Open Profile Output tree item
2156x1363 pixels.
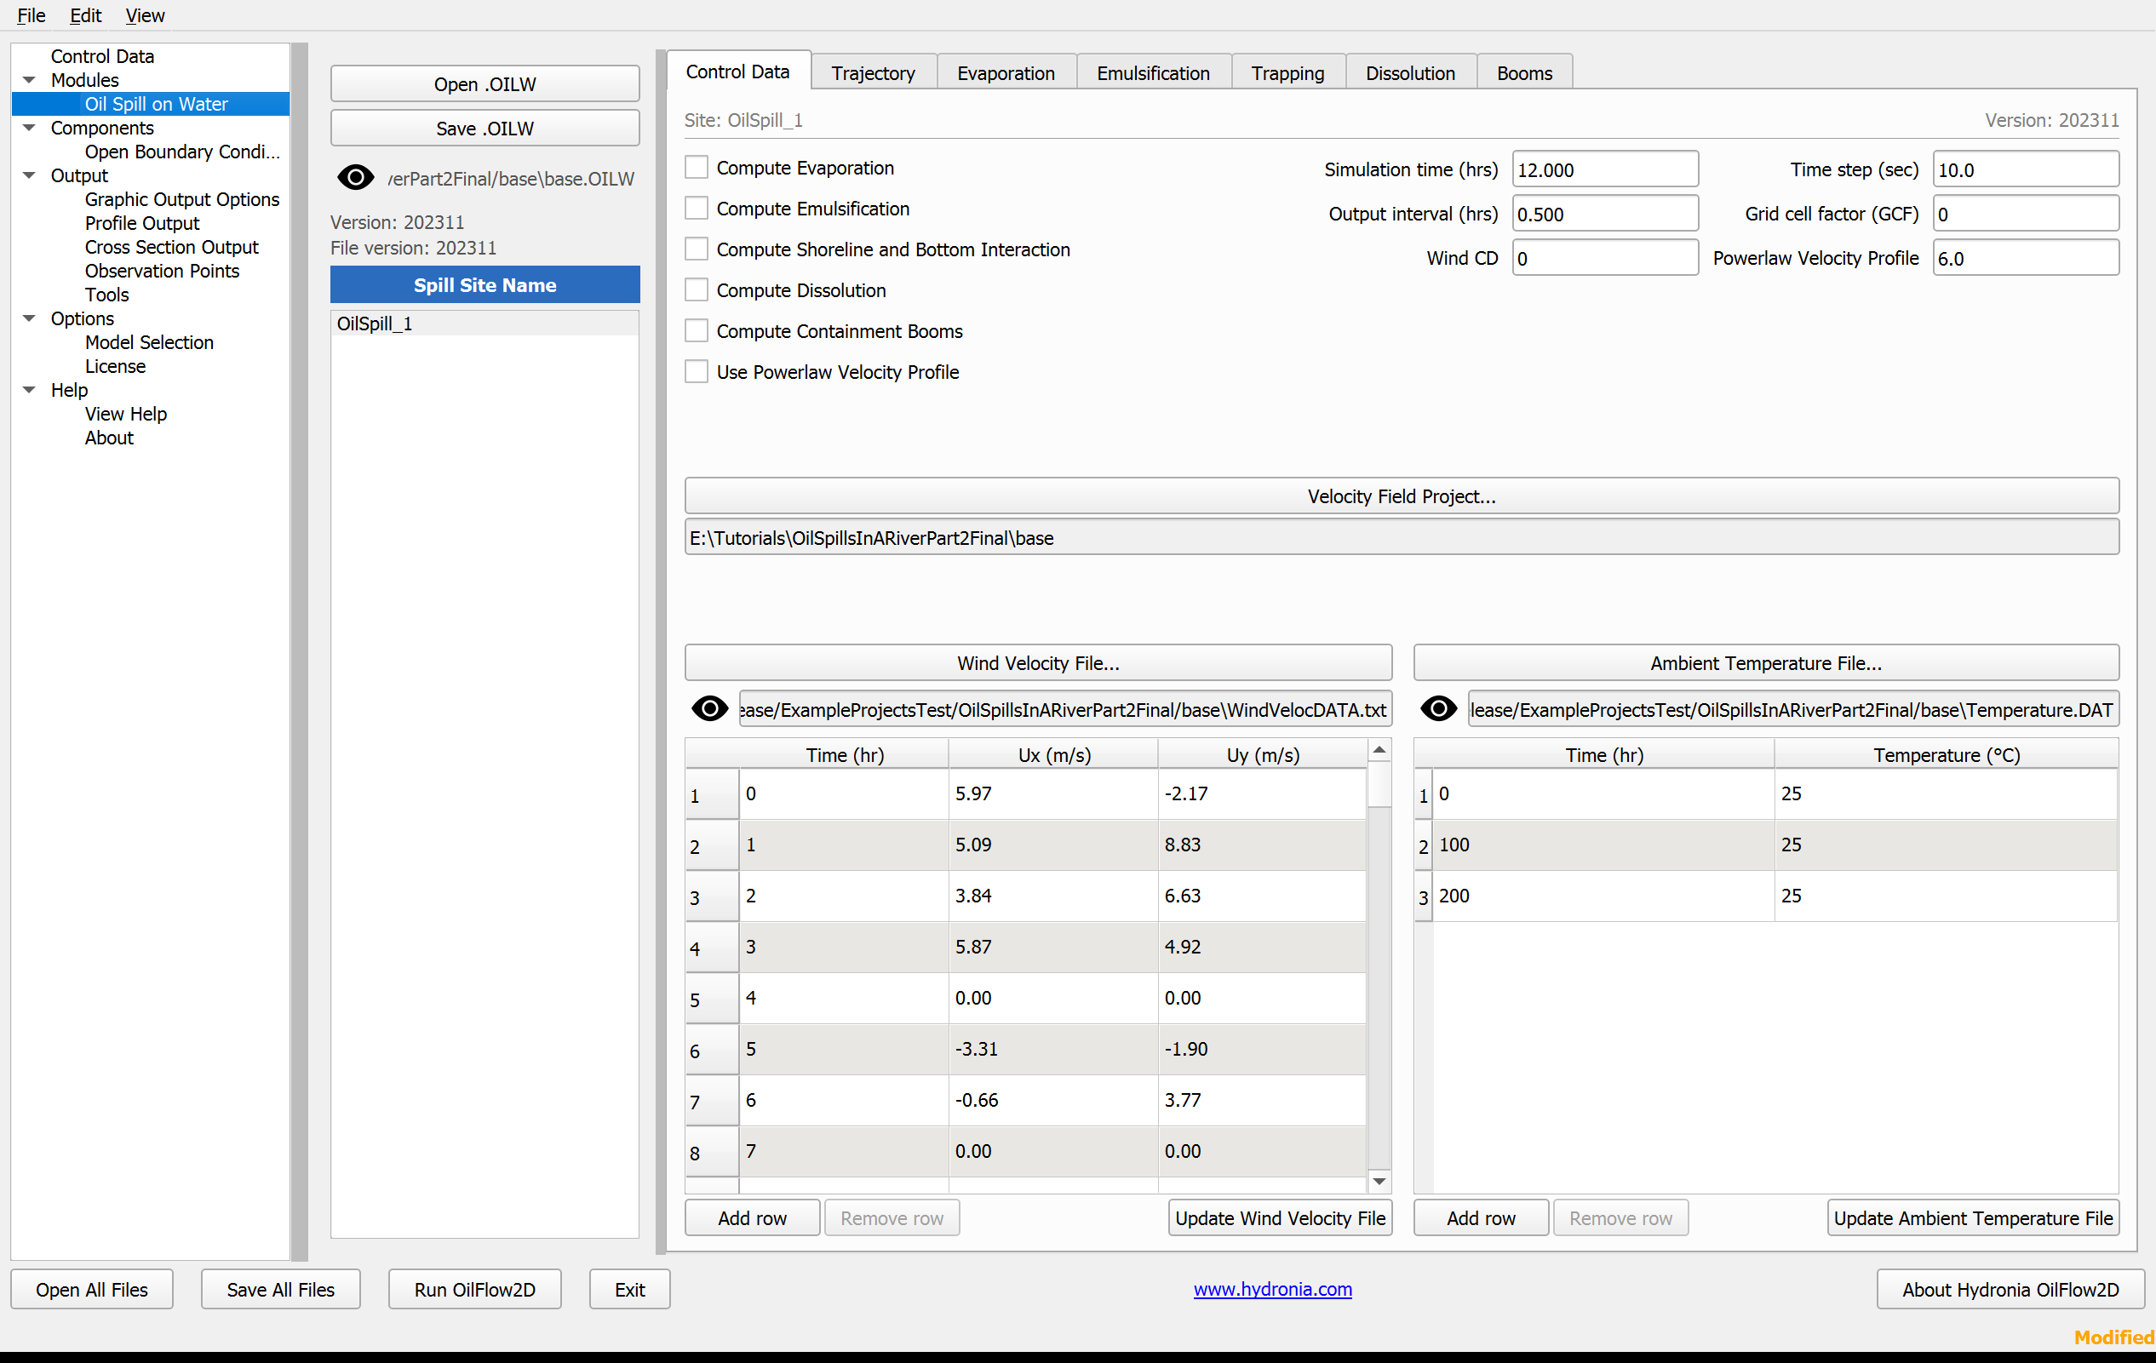point(142,223)
